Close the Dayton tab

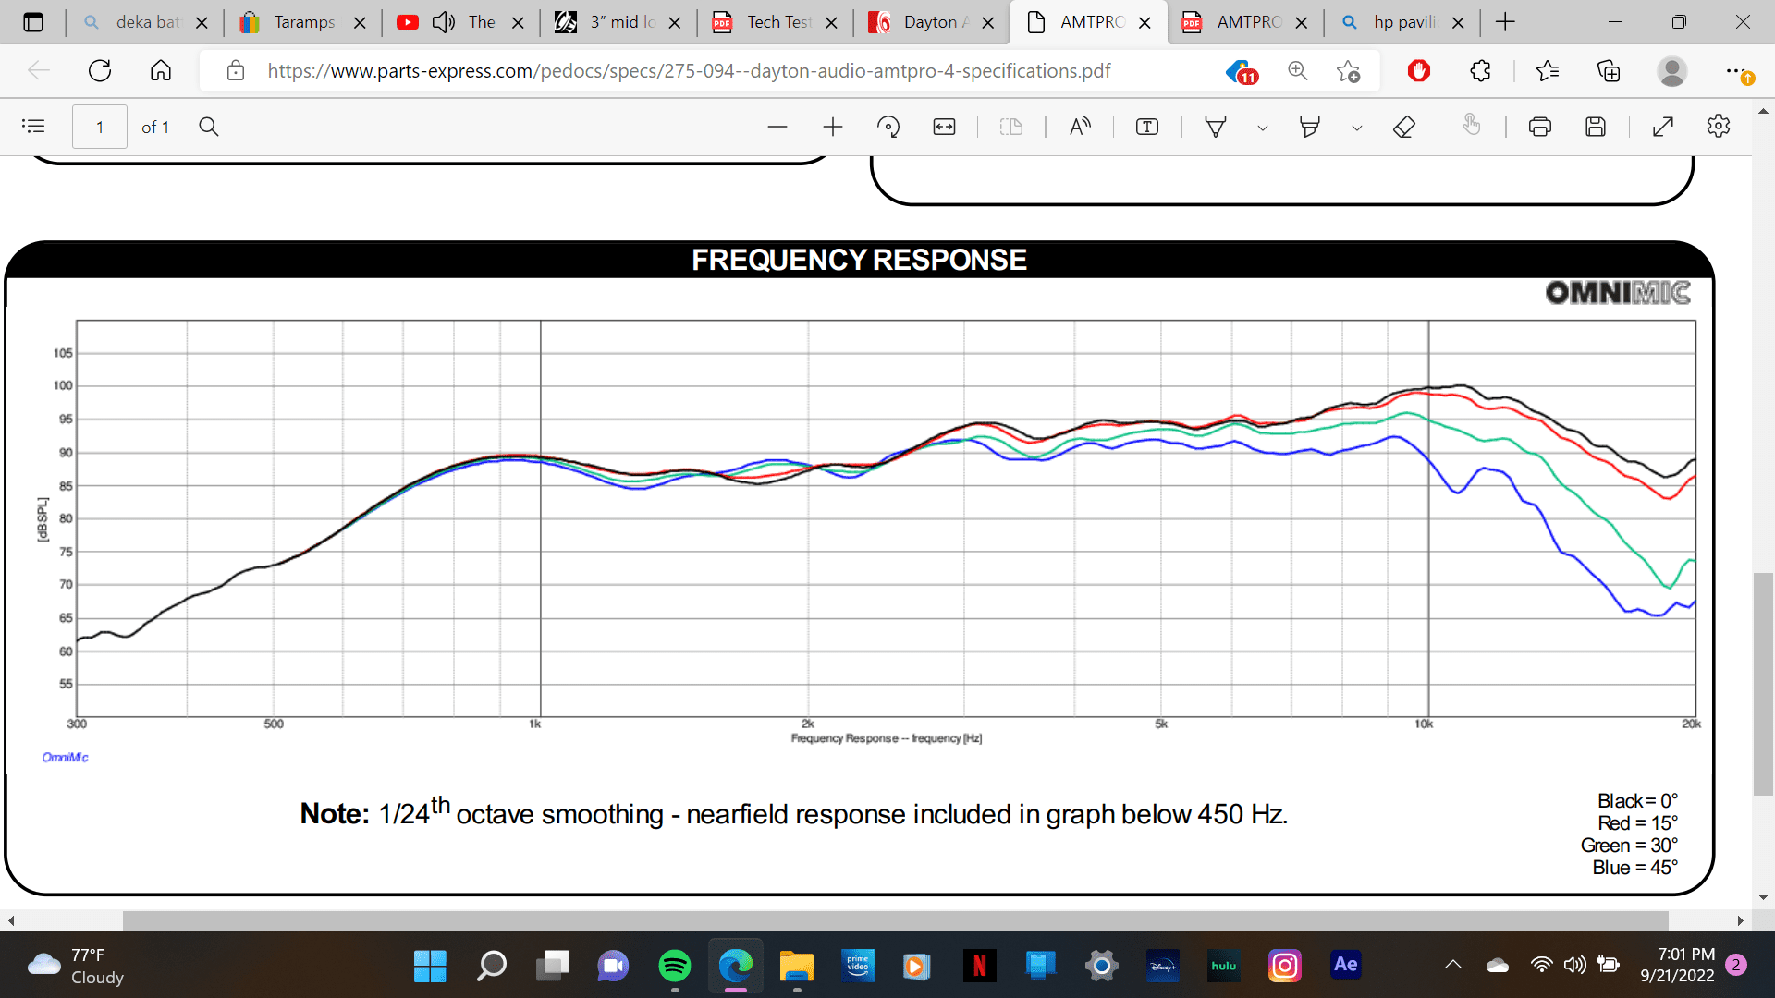[x=988, y=23]
